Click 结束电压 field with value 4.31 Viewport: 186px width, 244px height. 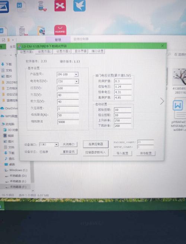123,92
